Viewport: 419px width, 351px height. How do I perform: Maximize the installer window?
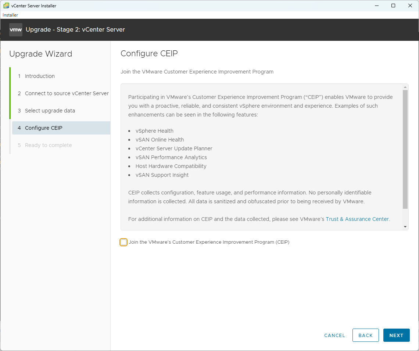tap(393, 6)
